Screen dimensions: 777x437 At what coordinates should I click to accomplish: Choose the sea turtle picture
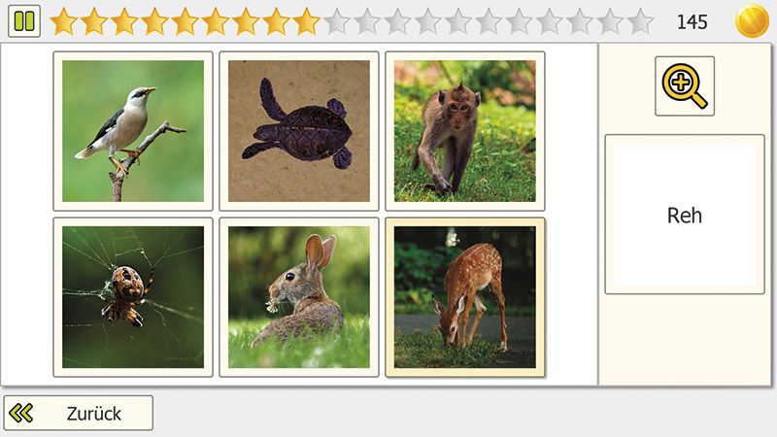299,131
